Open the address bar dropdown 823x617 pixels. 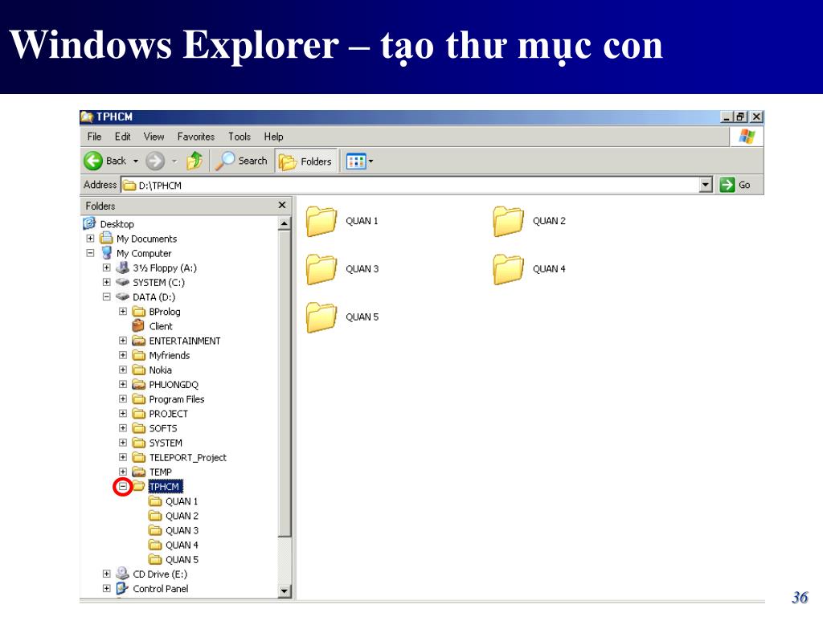click(706, 185)
